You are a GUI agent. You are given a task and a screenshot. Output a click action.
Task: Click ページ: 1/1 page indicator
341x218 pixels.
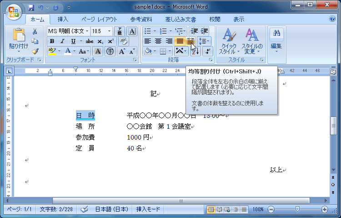[x=19, y=209]
